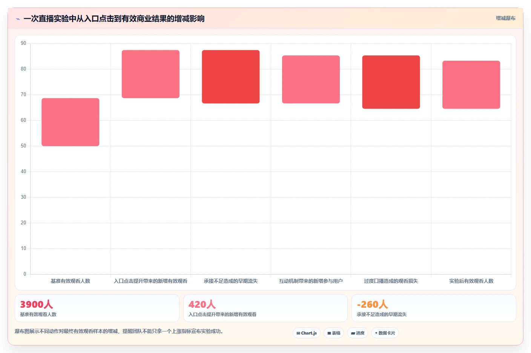Click the 互动机制带来的新增参与用户 bar
Image resolution: width=531 pixels, height=353 pixels.
pyautogui.click(x=311, y=79)
